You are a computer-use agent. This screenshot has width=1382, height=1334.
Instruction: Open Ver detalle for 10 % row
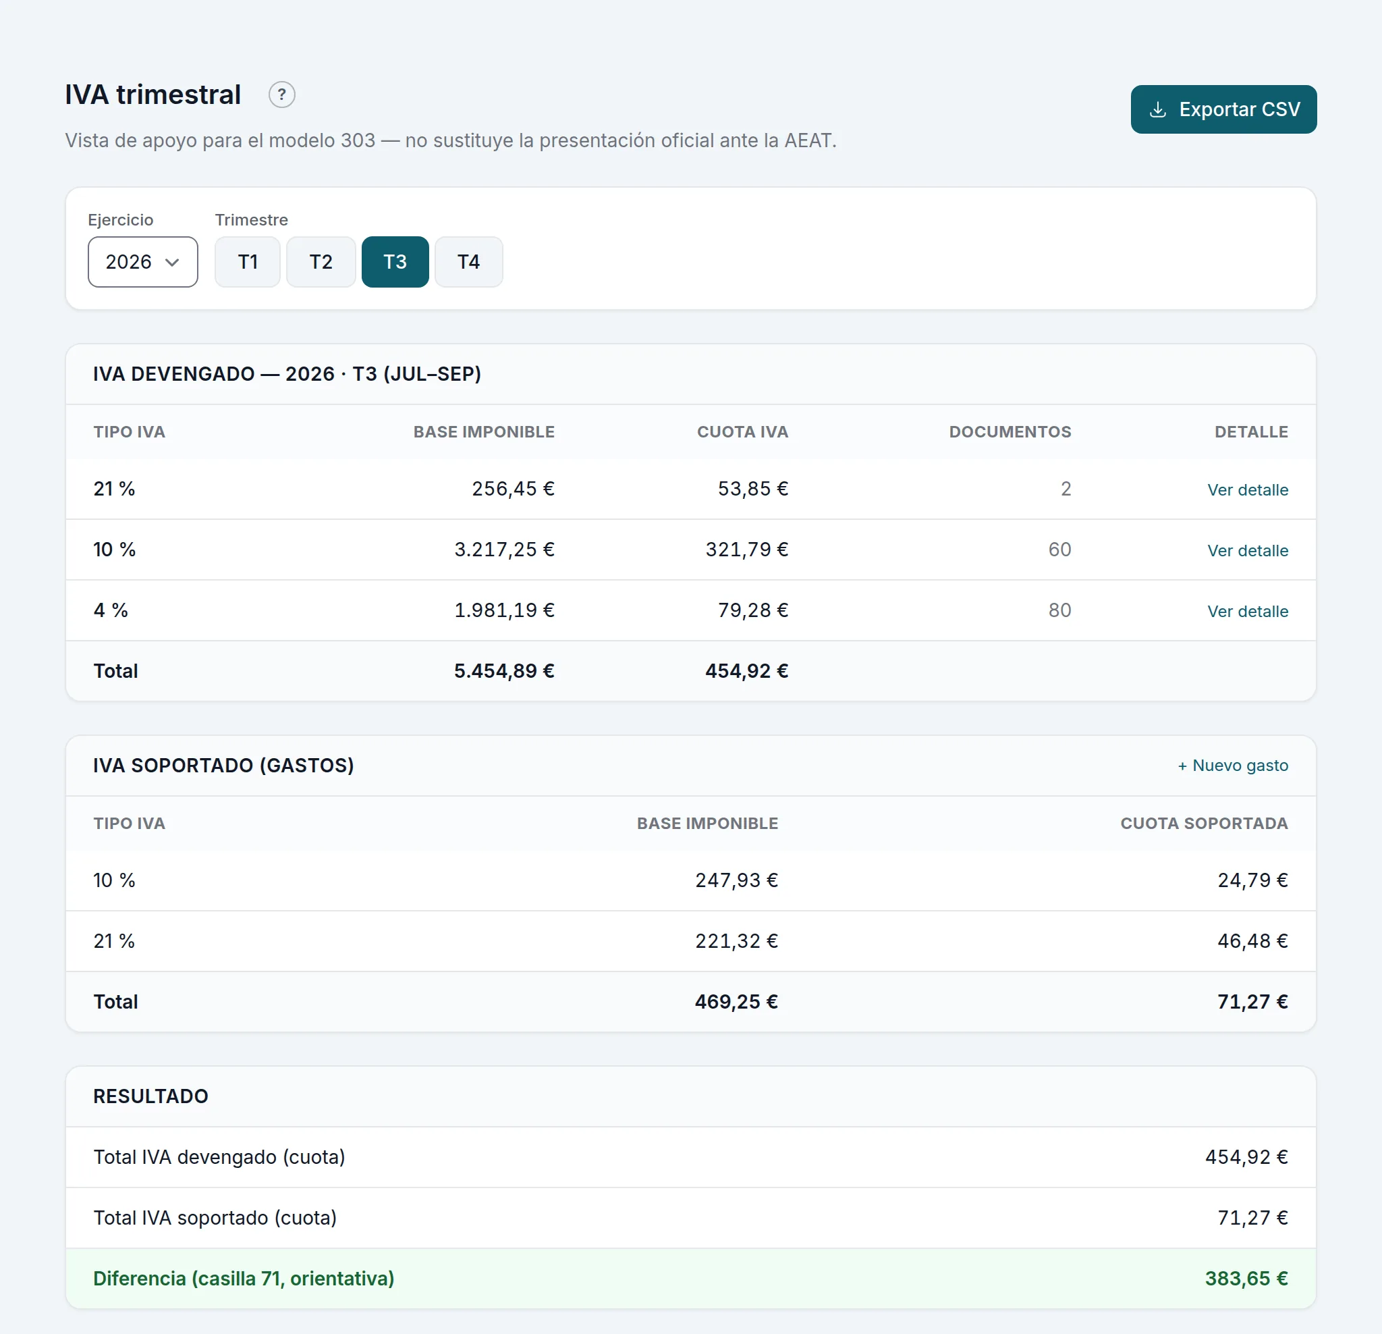click(x=1246, y=550)
